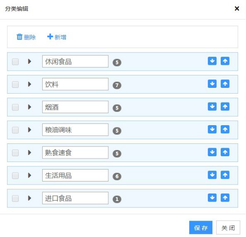Move 饮料 category up

[x=225, y=84]
